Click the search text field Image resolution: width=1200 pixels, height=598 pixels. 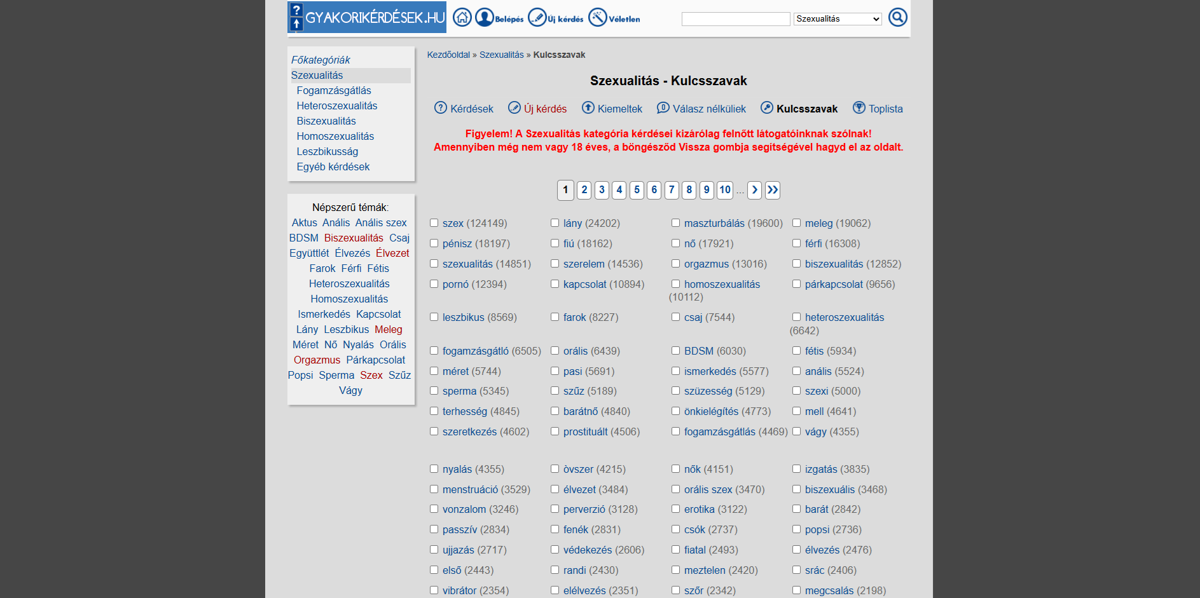736,19
